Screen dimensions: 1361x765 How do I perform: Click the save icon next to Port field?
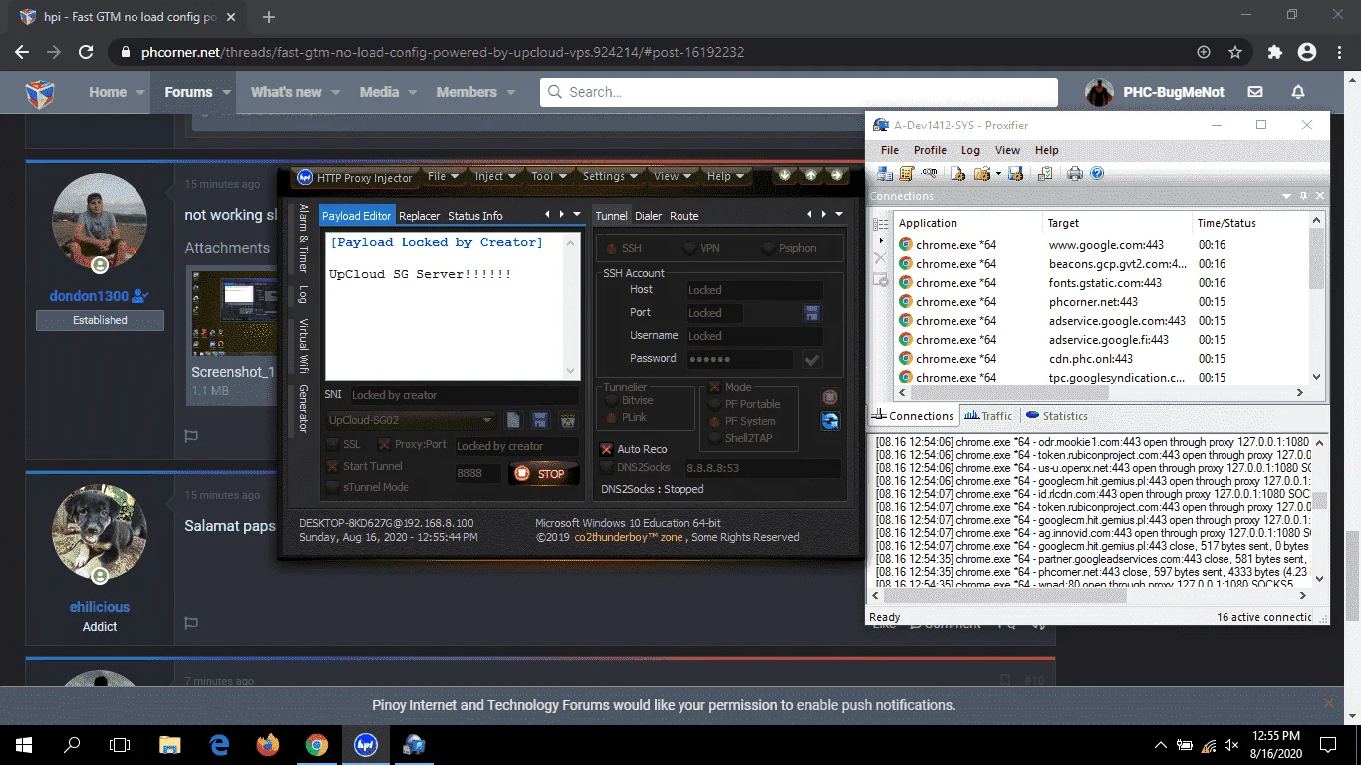[x=812, y=313]
